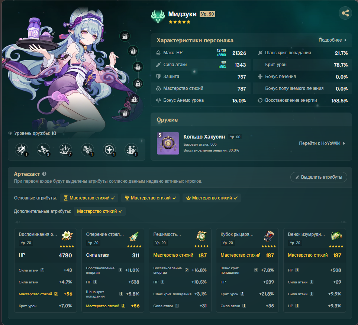Screen dimensions: 358x325
Task: Click the Выделить атрибуты button
Action: [319, 177]
